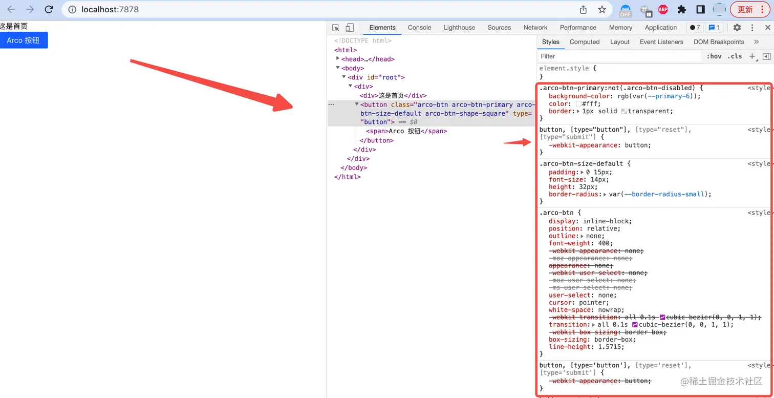This screenshot has width=774, height=398.
Task: Toggle the device toolbar icon
Action: (x=350, y=28)
